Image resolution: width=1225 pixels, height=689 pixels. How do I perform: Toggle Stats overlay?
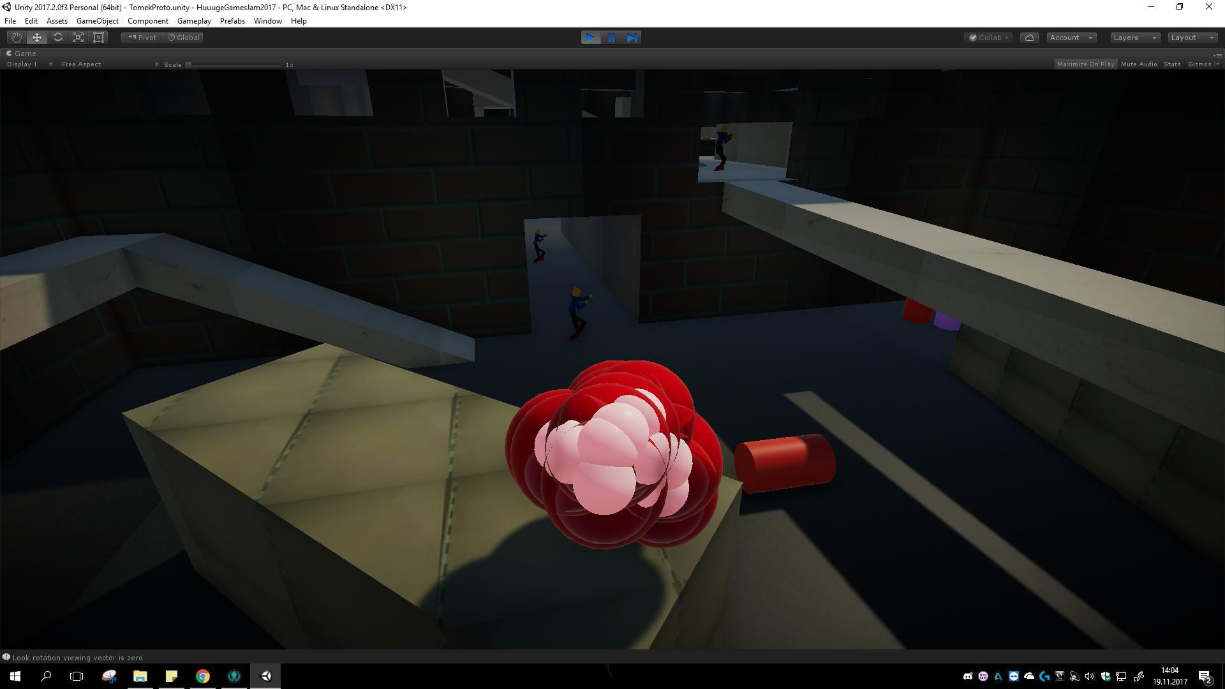[1172, 64]
